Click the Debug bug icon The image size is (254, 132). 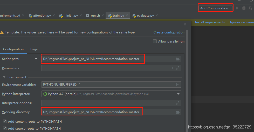(244, 8)
